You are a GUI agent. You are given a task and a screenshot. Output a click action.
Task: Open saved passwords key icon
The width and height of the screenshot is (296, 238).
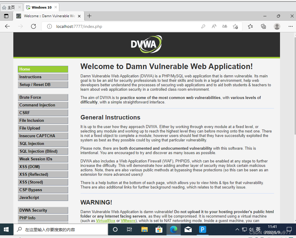pyautogui.click(x=203, y=26)
